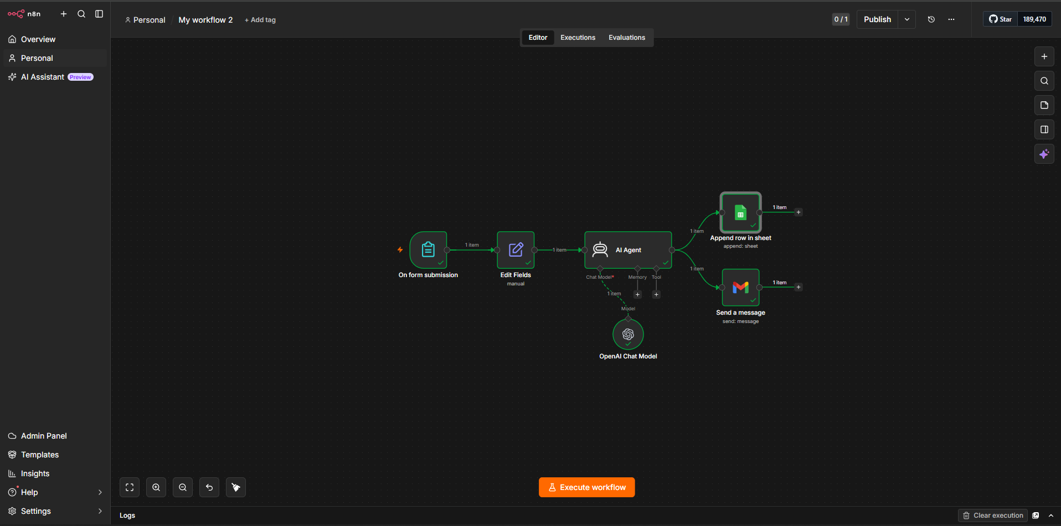The height and width of the screenshot is (526, 1061).
Task: Open the Overview page
Action: [x=55, y=39]
